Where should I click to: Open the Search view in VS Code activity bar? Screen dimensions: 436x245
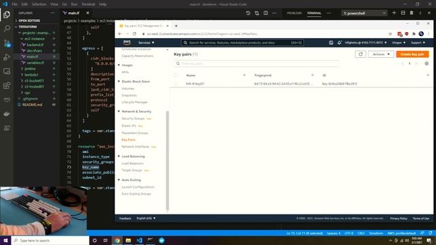click(7, 29)
